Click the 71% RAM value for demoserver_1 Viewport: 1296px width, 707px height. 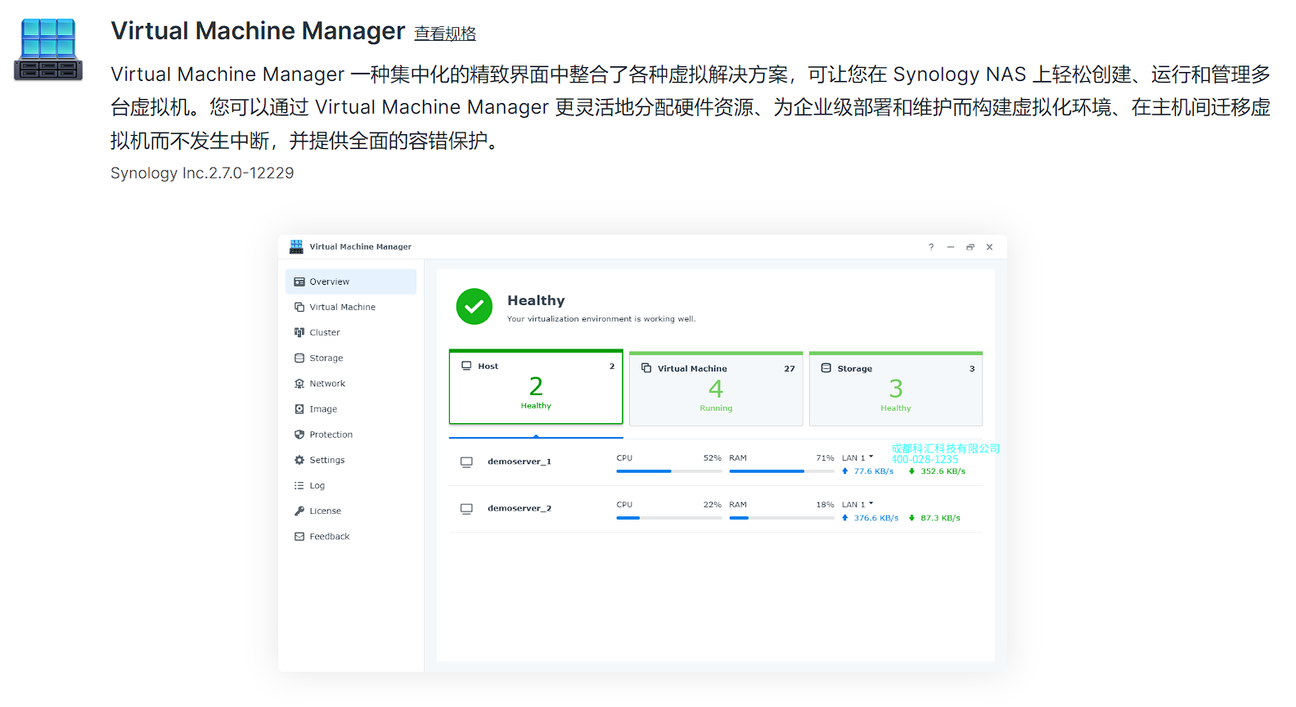tap(825, 458)
